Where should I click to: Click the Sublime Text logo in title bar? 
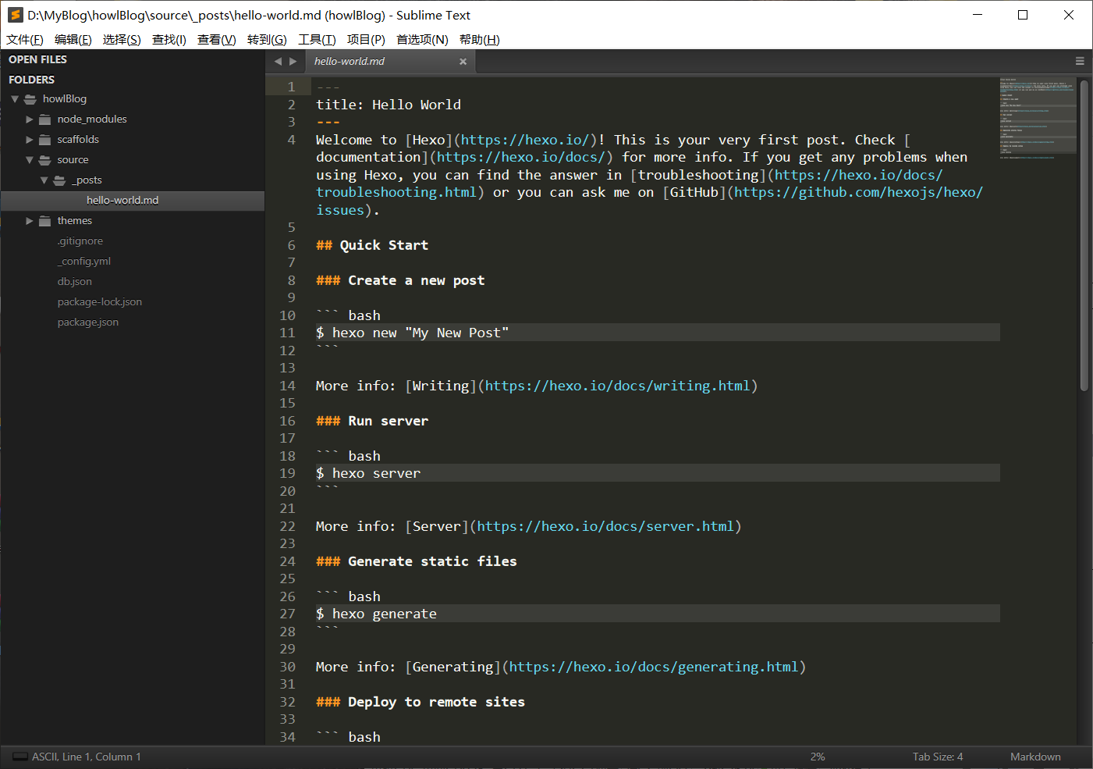(x=16, y=15)
